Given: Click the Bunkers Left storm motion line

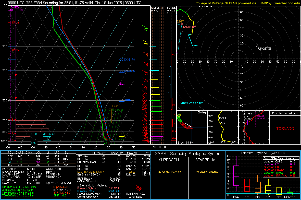Looking at the screenshot, I should (99, 191).
